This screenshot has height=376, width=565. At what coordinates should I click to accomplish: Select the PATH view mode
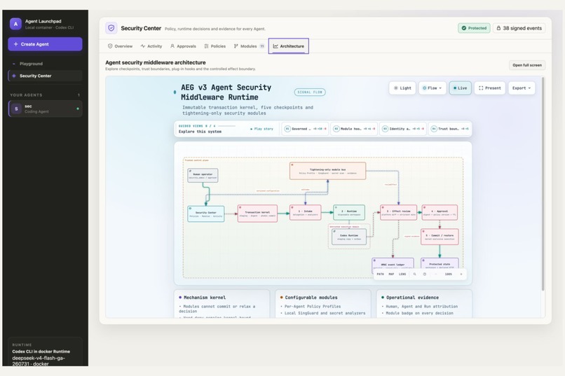click(380, 274)
